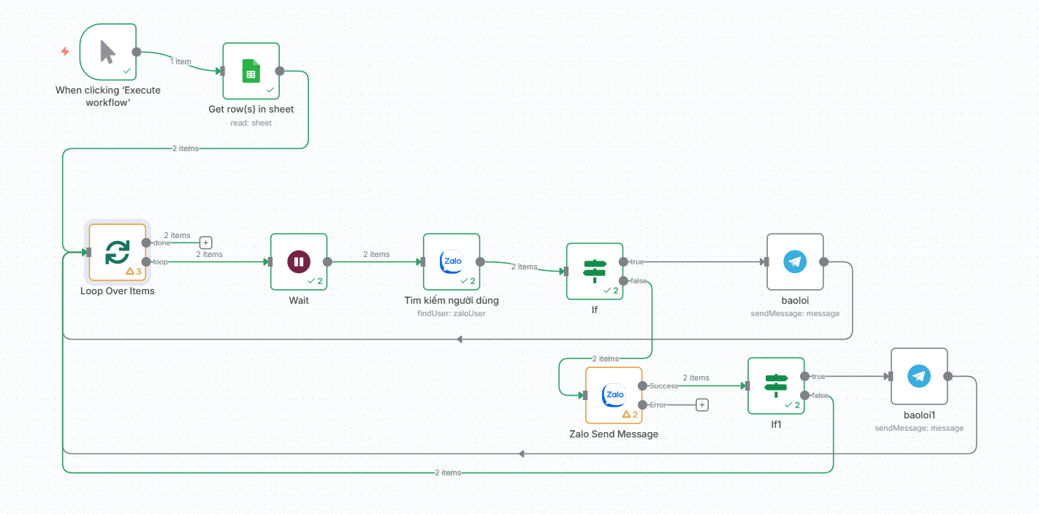
Task: Click the 'read: sheet' subtitle
Action: [251, 123]
